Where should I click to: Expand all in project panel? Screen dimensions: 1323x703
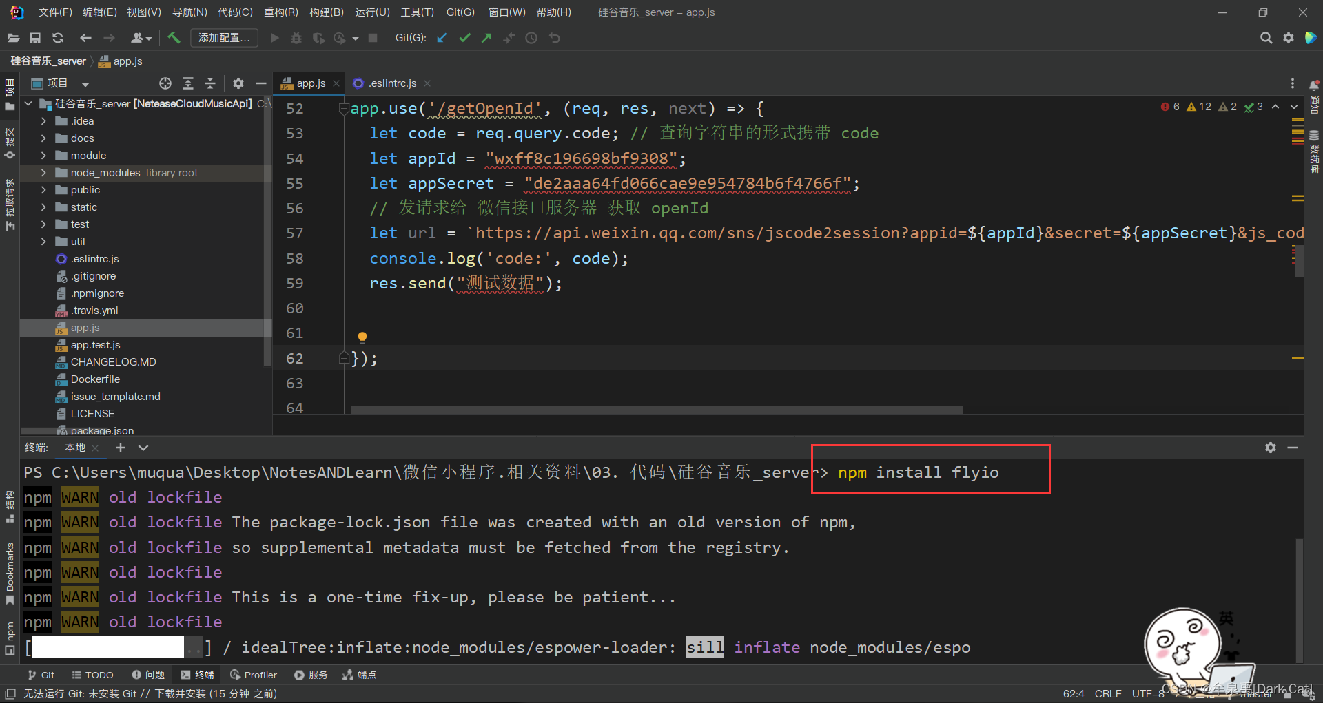tap(188, 83)
